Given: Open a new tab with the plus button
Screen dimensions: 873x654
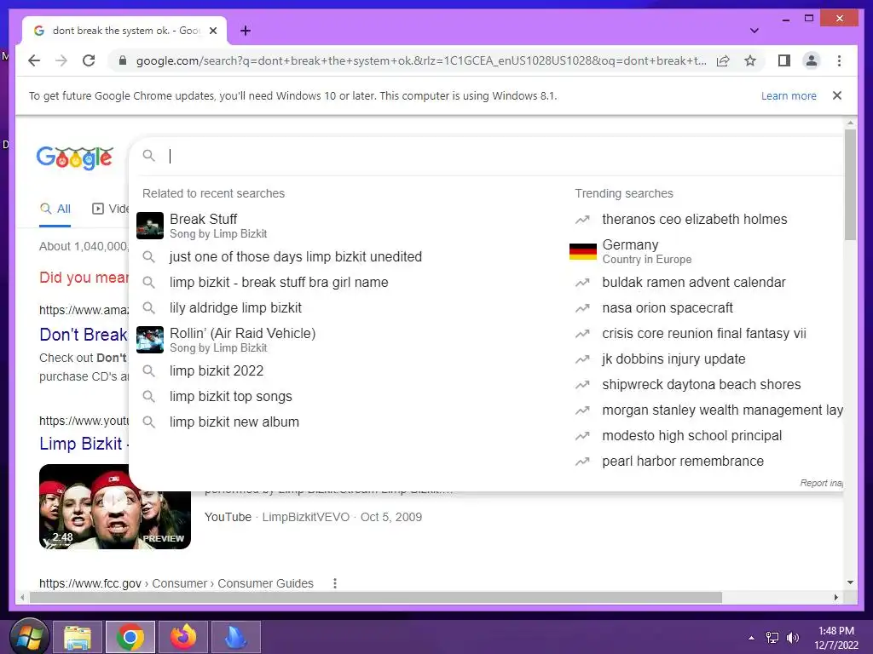Looking at the screenshot, I should 246,31.
